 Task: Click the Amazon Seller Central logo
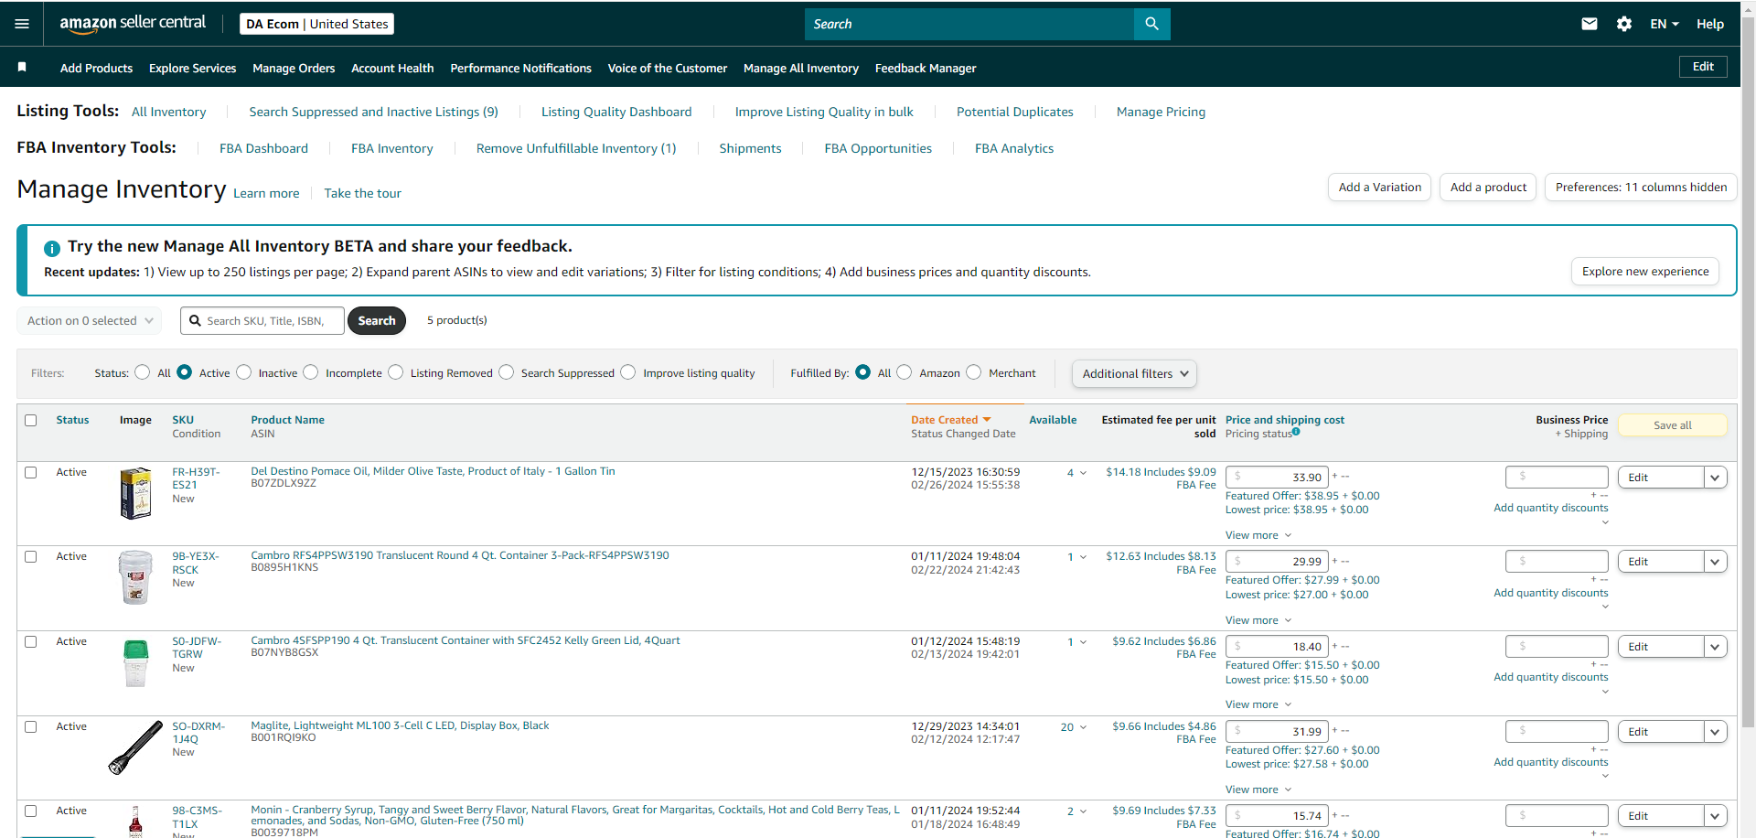(133, 24)
